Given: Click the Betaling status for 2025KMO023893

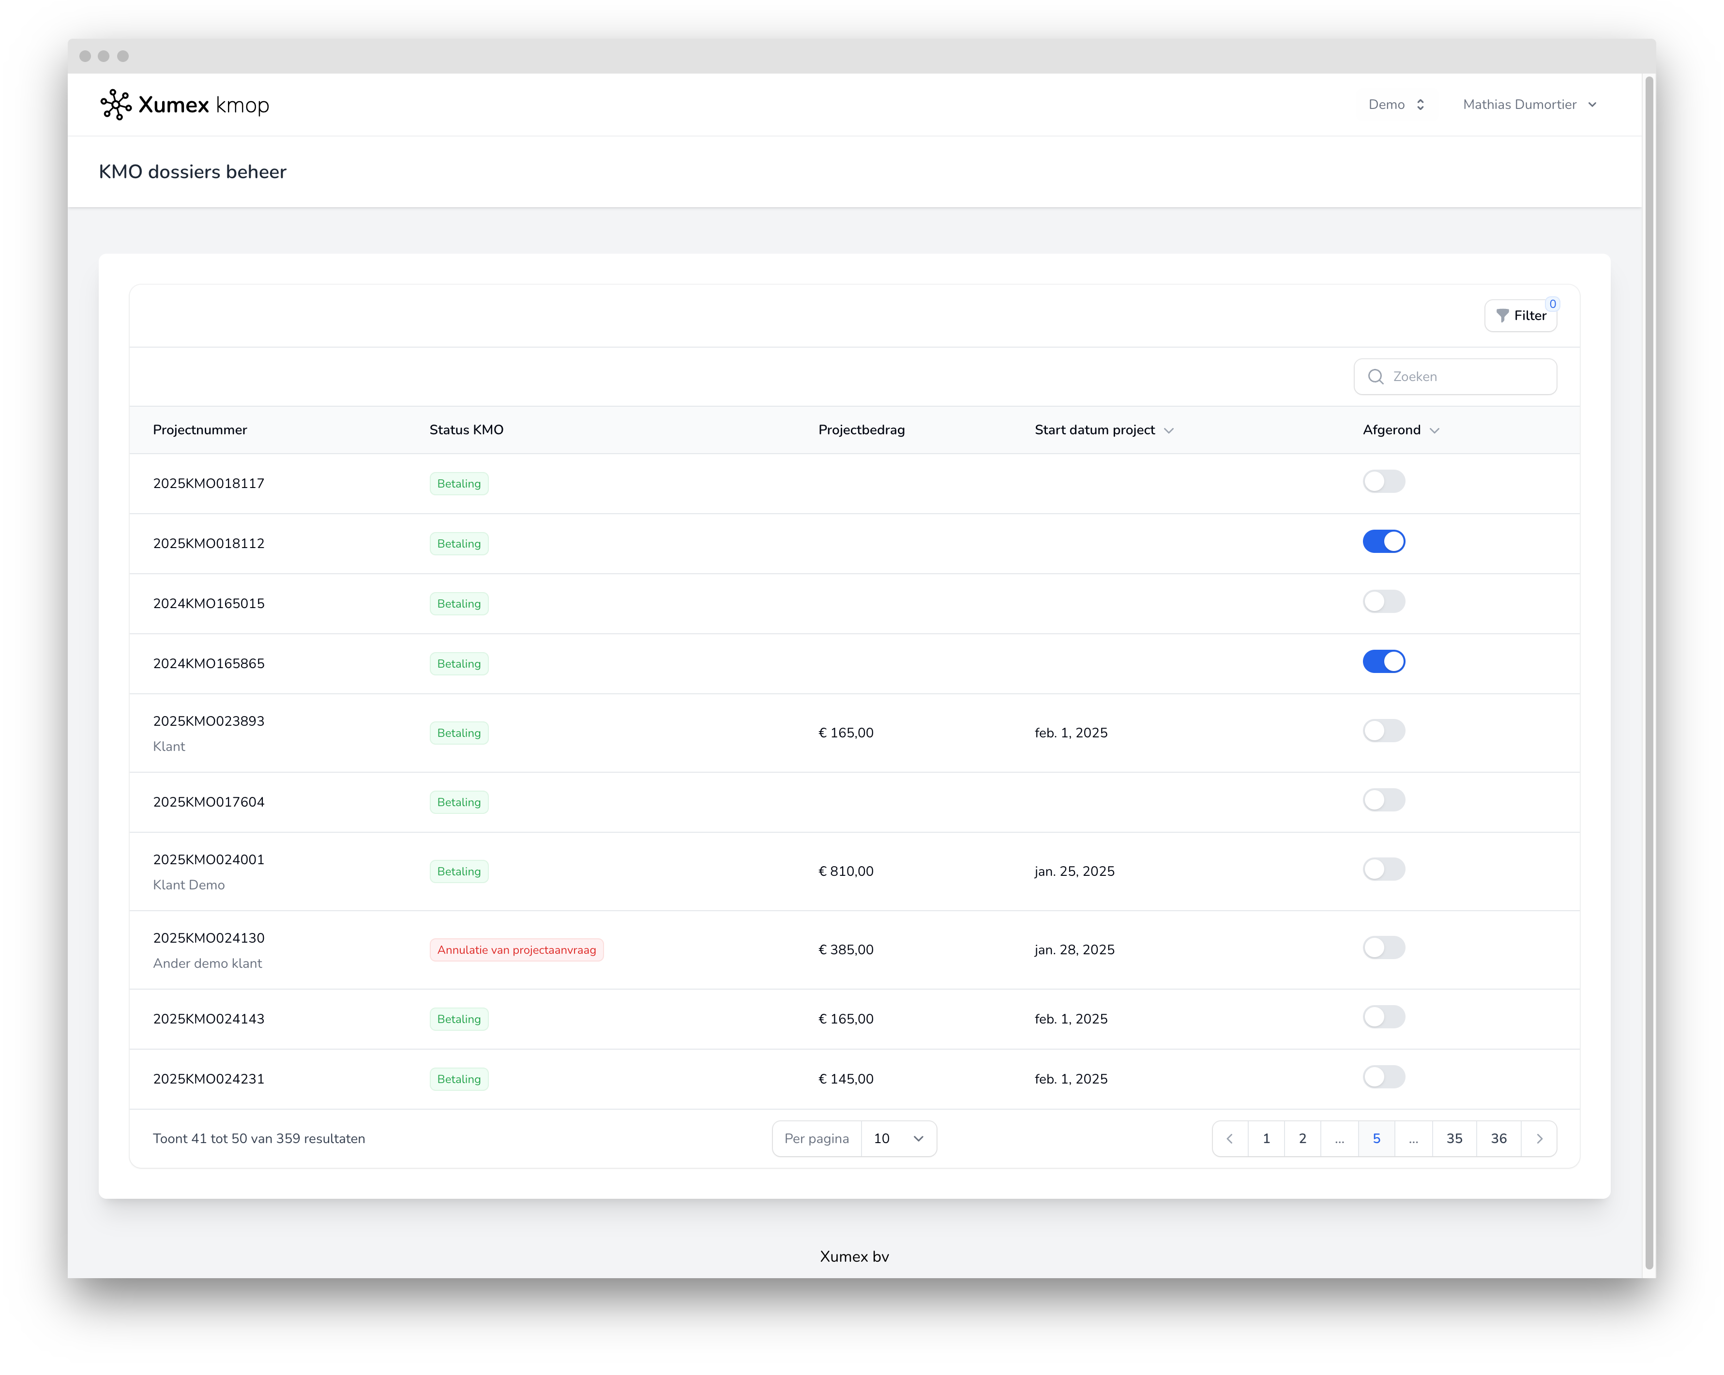Looking at the screenshot, I should pyautogui.click(x=459, y=732).
